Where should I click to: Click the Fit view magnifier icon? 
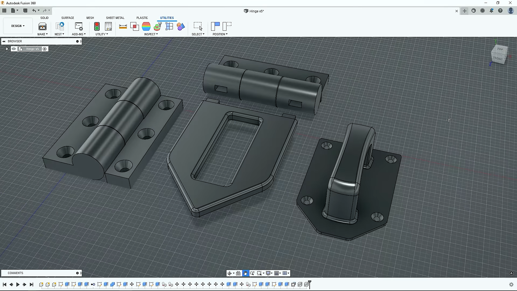(x=259, y=273)
